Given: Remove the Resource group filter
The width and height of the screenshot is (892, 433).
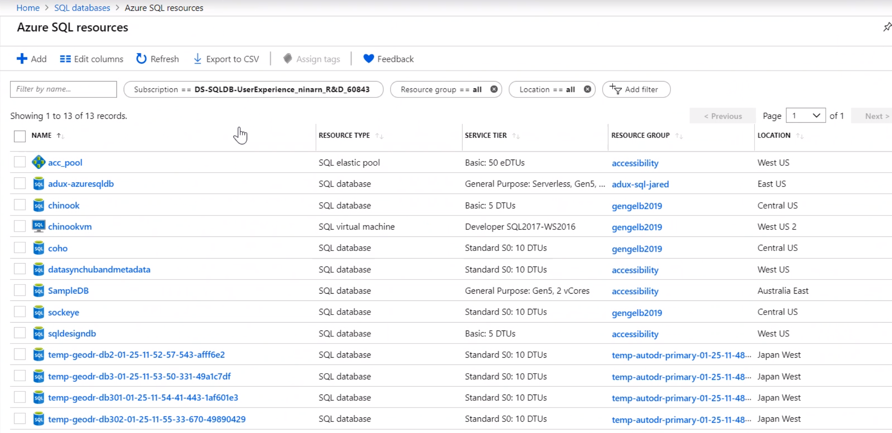Looking at the screenshot, I should point(494,89).
